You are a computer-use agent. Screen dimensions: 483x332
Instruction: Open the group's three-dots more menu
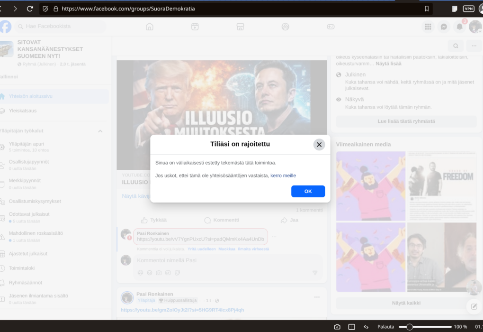pos(474,46)
